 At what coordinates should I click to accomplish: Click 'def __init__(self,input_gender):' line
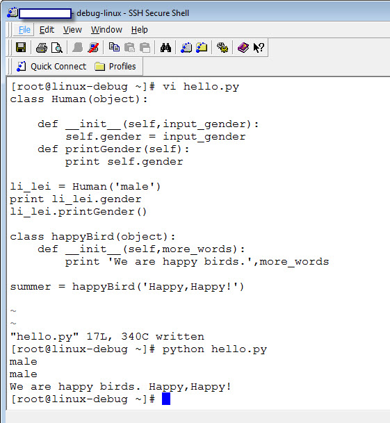pos(148,124)
